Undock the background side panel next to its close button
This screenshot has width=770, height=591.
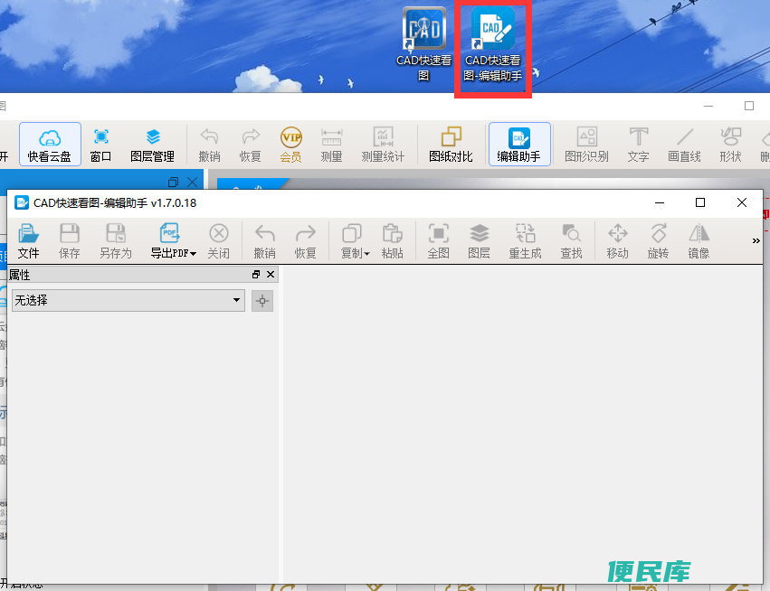click(x=173, y=183)
